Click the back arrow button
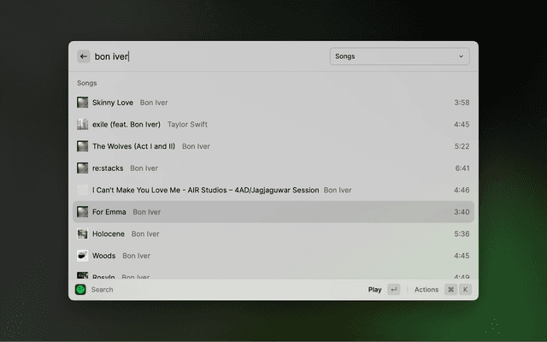Viewport: 547px width, 342px height. point(84,56)
